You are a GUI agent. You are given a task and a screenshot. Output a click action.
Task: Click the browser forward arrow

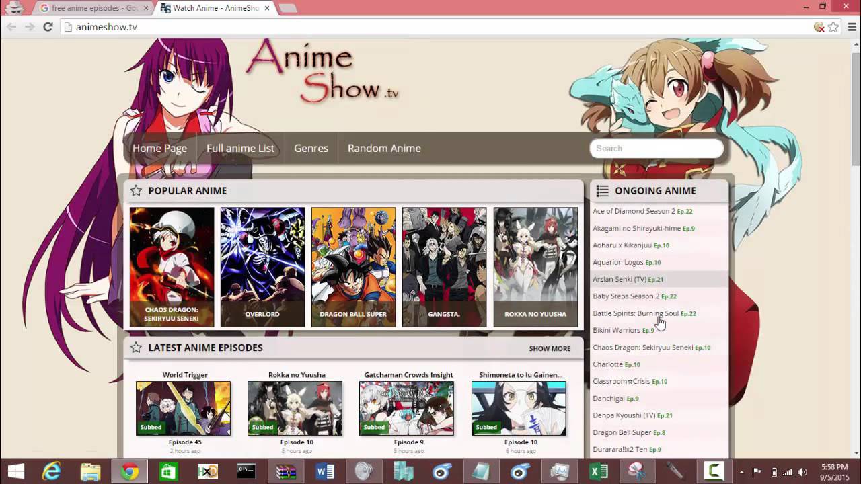tap(30, 27)
